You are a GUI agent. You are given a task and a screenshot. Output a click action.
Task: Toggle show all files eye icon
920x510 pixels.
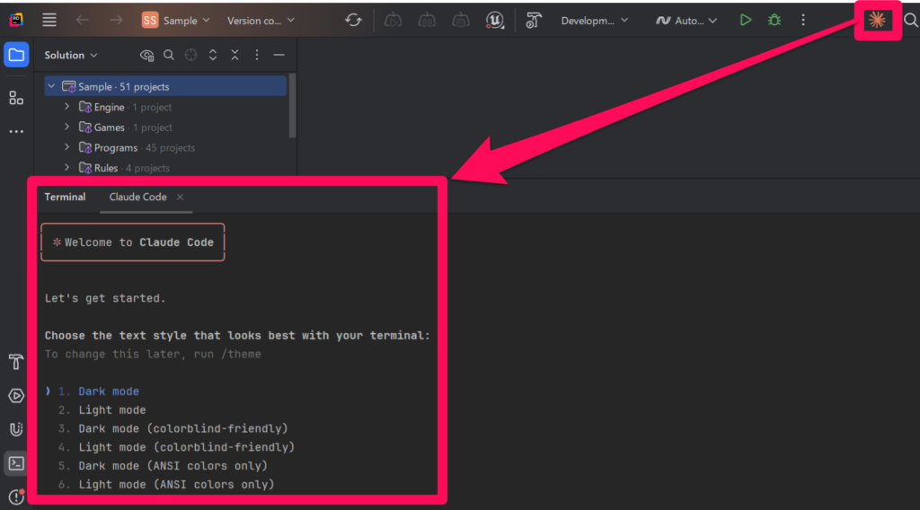click(146, 55)
